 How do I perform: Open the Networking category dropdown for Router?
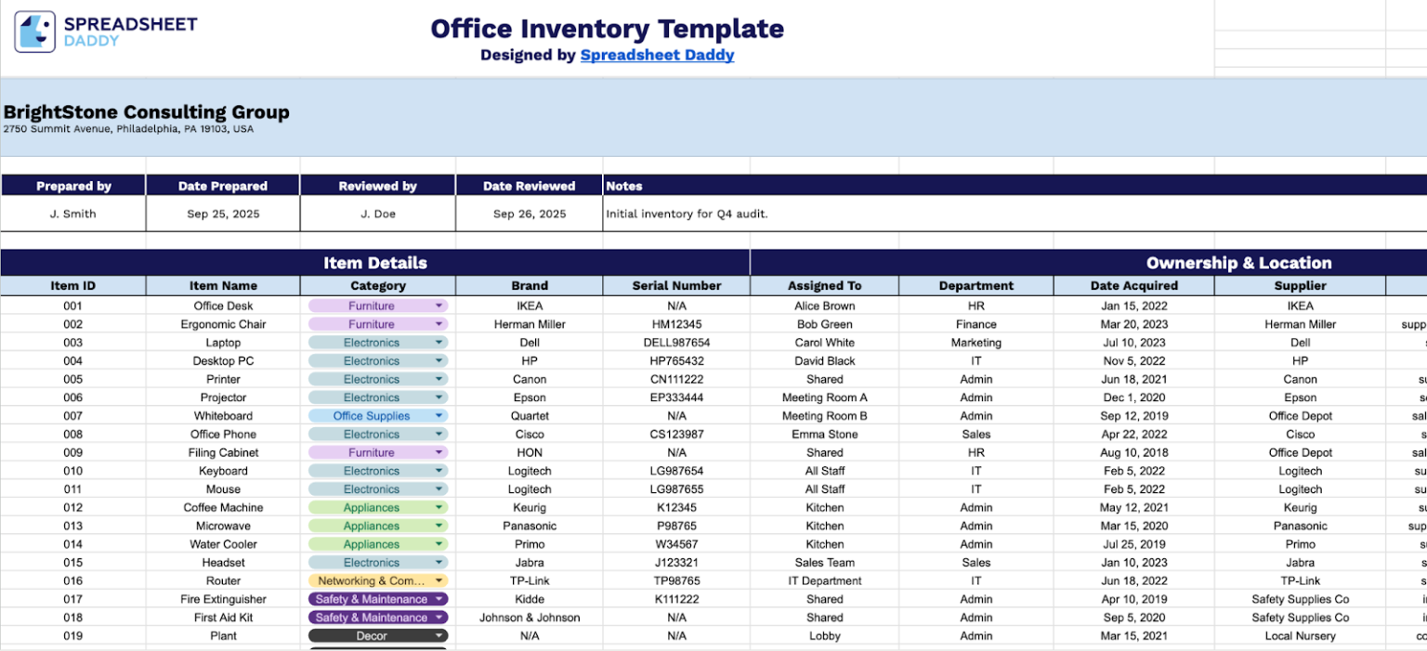439,580
